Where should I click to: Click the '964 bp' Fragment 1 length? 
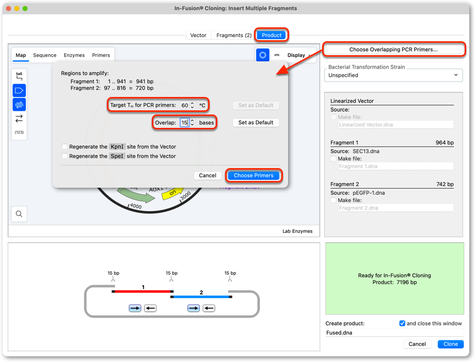click(445, 142)
